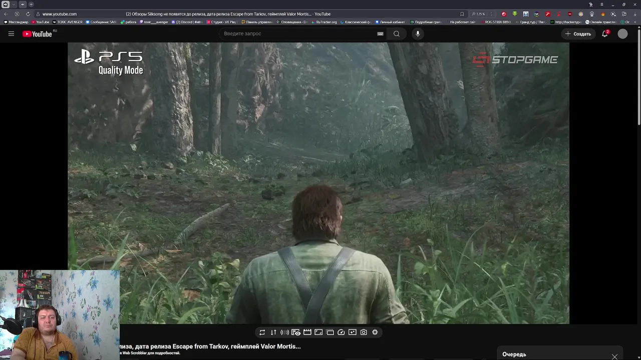
Task: Open the 'работа' bookmark
Action: (129, 22)
